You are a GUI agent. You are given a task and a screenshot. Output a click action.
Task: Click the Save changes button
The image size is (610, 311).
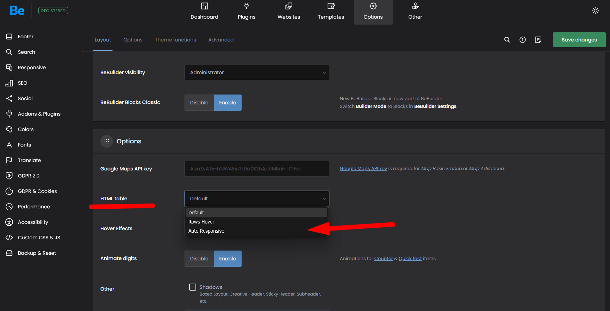pyautogui.click(x=579, y=40)
